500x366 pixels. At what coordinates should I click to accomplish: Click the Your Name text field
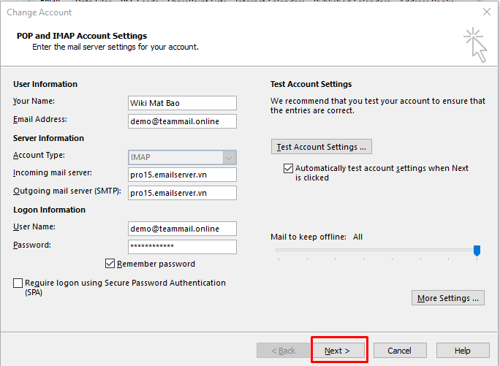coord(182,103)
